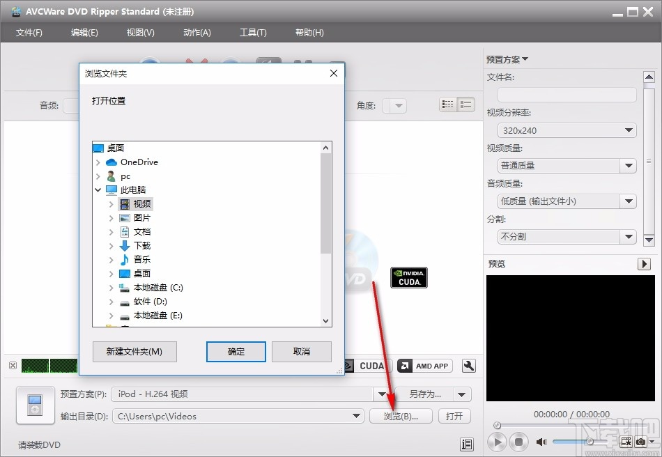This screenshot has height=457, width=662.
Task: Click the NVIDIA CUDA badge
Action: (409, 277)
